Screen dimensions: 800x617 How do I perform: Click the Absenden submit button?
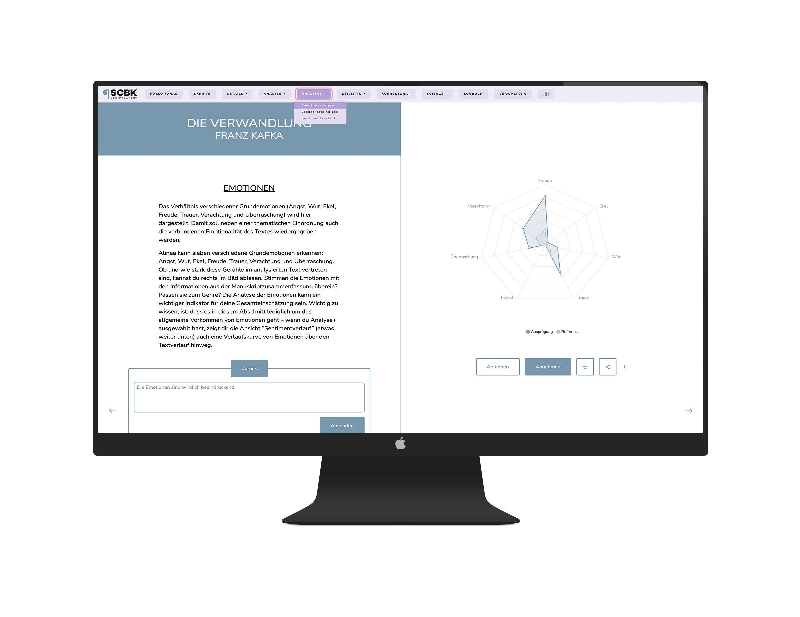[342, 426]
